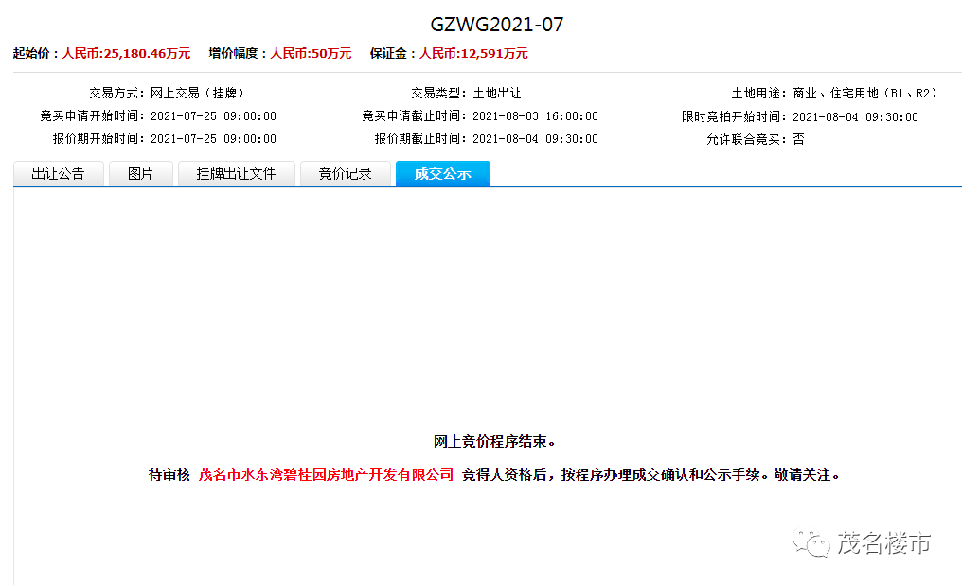Click 报价期开始时间 value 2021-07-25 09:00:00
Viewport: 962px width, 585px height.
point(213,138)
